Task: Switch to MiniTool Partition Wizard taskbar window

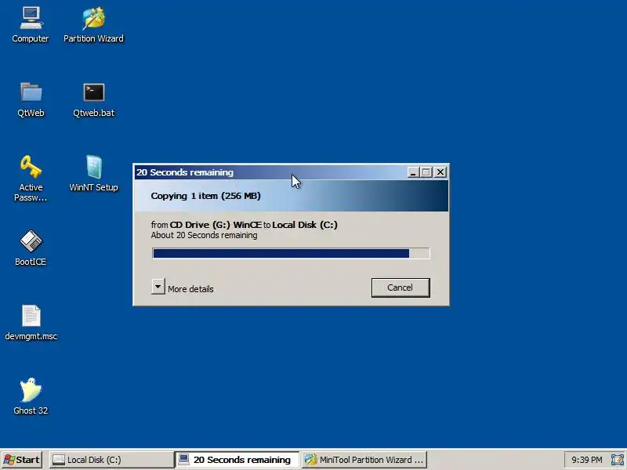Action: 364,460
